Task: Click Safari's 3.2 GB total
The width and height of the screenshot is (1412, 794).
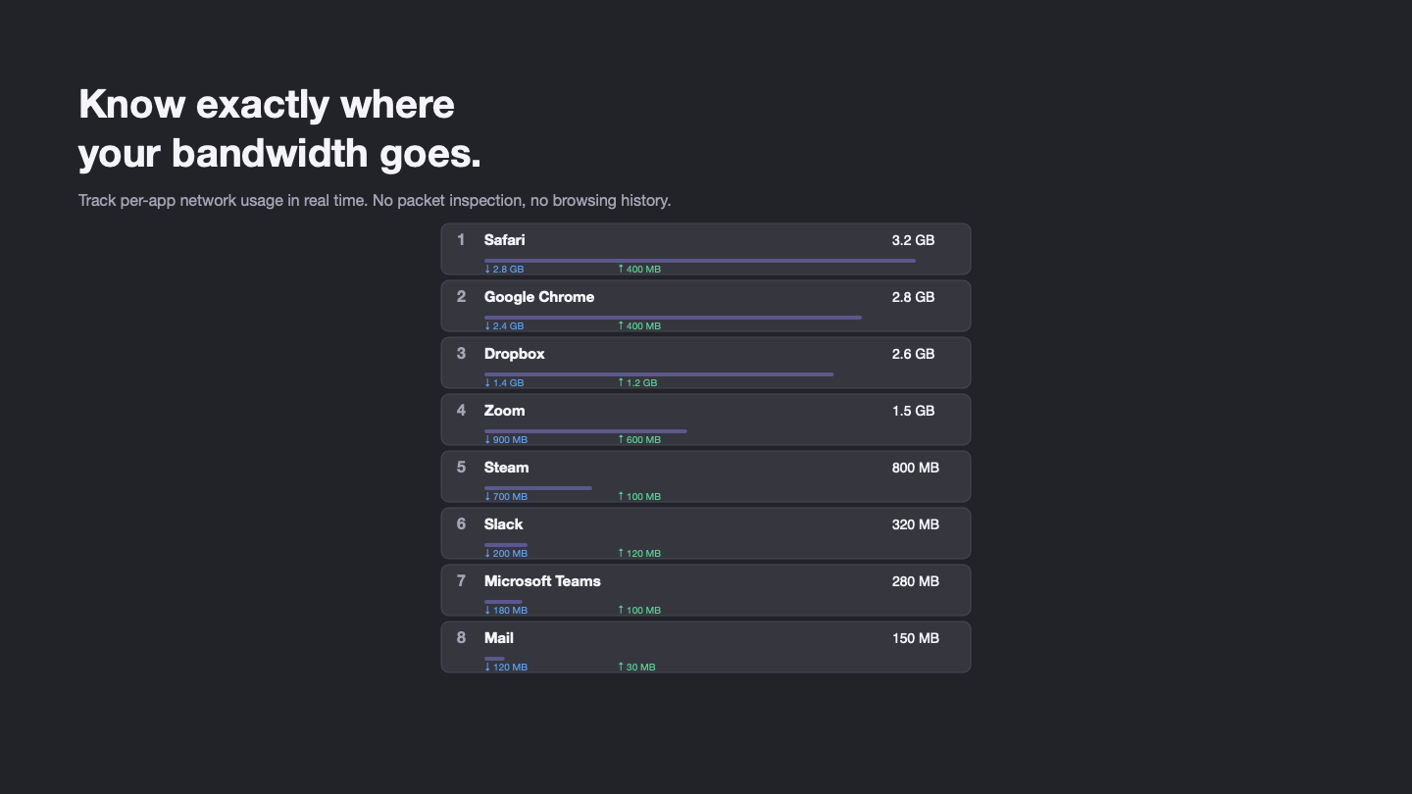Action: click(913, 240)
